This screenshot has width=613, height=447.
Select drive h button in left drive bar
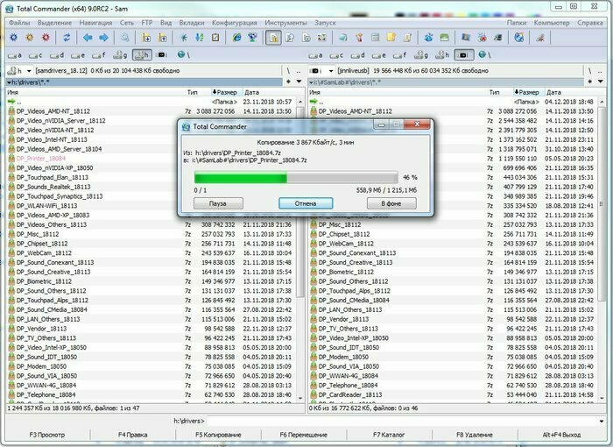[x=142, y=55]
